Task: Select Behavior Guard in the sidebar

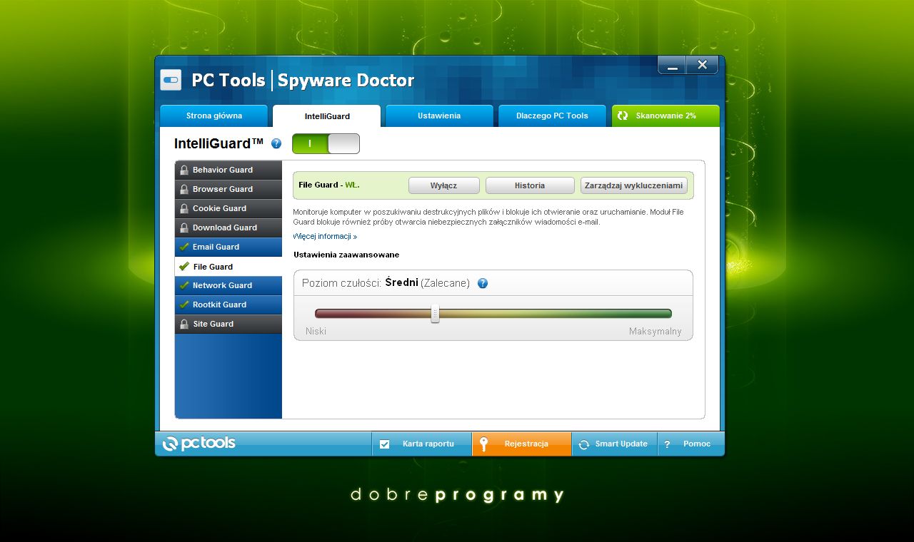Action: (x=228, y=170)
